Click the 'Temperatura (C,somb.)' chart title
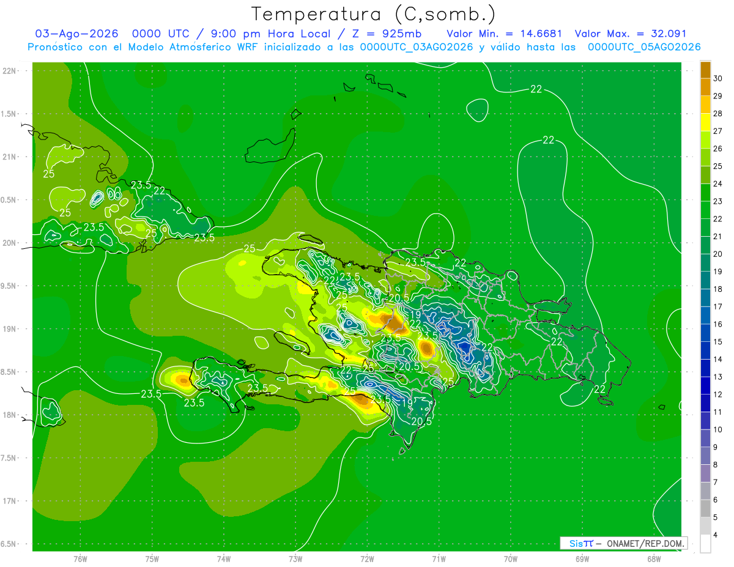Image resolution: width=734 pixels, height=567 pixels. [x=373, y=14]
